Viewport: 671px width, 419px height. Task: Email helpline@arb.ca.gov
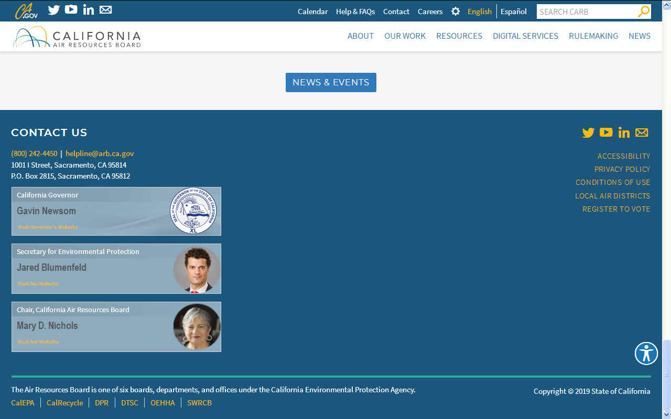tap(100, 153)
